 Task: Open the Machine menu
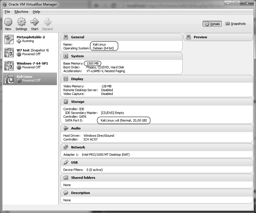pos(21,12)
